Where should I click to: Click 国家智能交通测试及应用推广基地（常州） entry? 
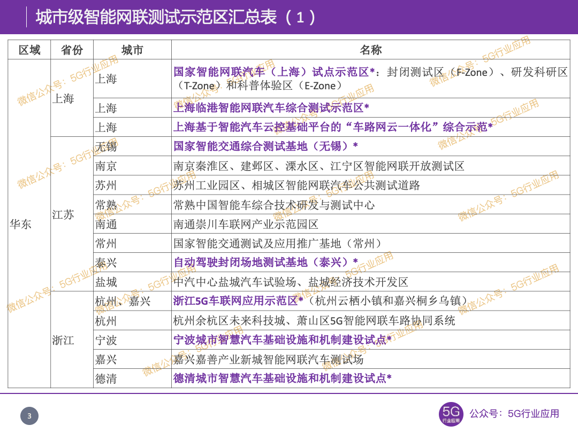(371, 243)
